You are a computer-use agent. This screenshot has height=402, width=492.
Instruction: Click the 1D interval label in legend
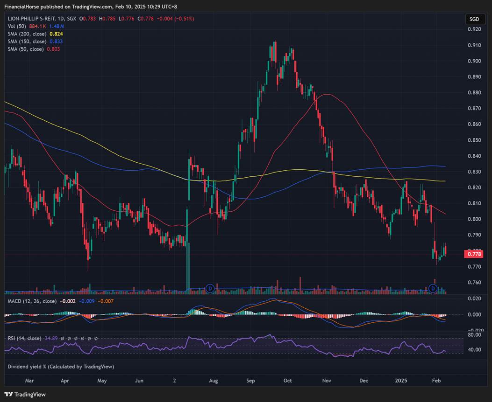point(61,19)
